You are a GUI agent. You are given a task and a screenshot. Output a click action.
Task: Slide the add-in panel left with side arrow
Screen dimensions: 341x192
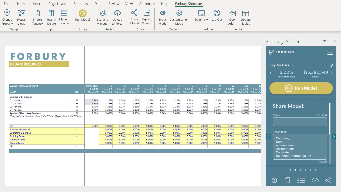268,136
